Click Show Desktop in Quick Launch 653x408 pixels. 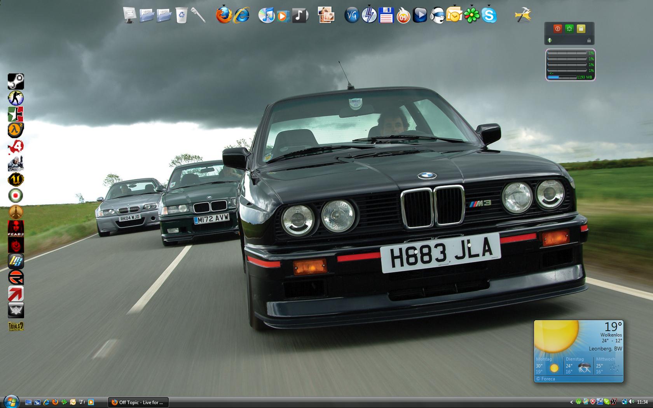point(28,402)
